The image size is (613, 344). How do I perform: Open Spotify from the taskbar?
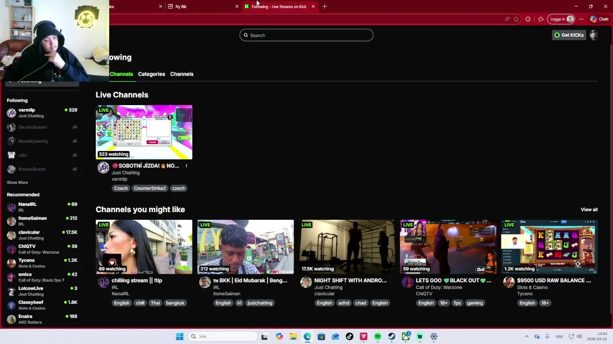[378, 336]
